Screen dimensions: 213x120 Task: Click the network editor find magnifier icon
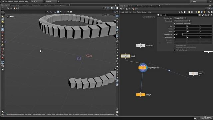pyautogui.click(x=209, y=12)
